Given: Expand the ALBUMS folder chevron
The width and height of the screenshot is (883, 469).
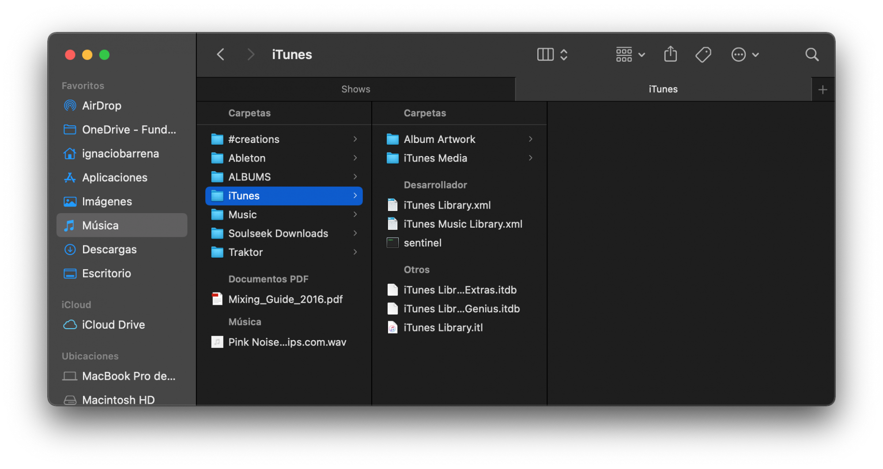Looking at the screenshot, I should pyautogui.click(x=355, y=177).
